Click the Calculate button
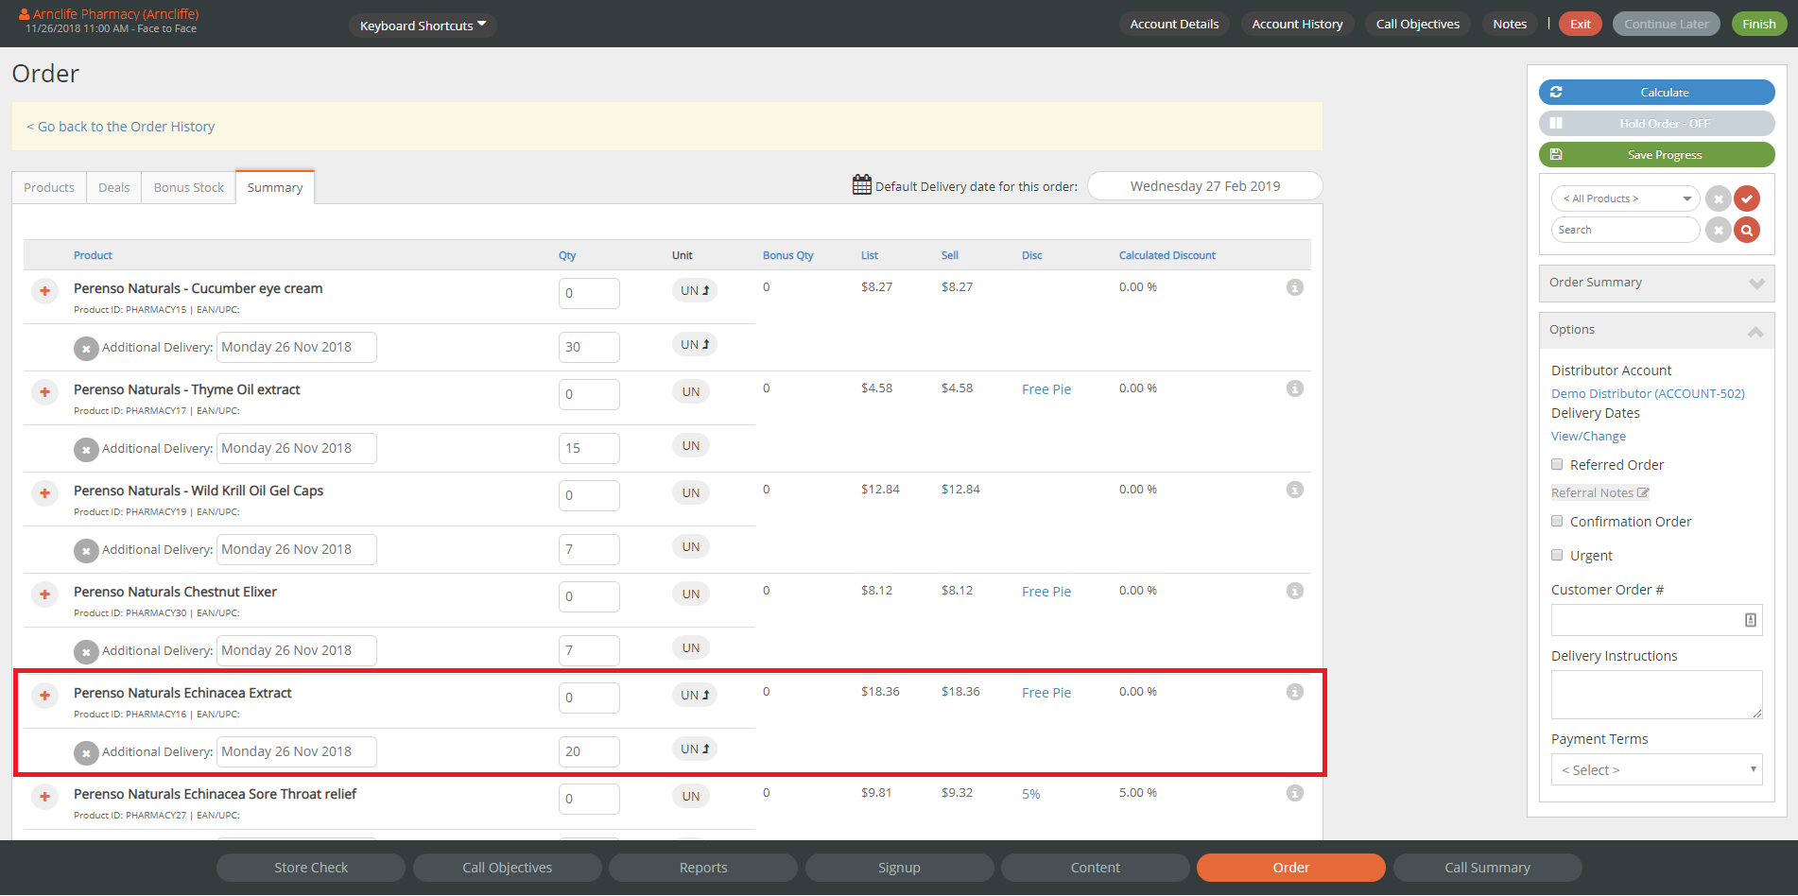1798x896 pixels. coord(1656,93)
